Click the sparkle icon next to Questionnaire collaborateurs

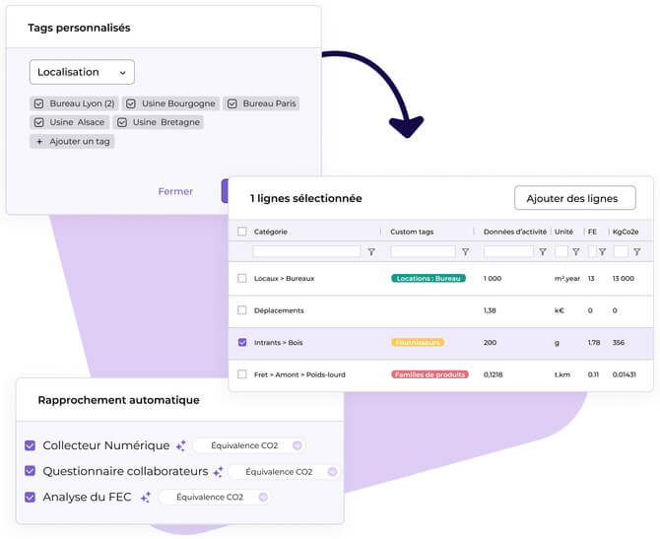[x=218, y=472]
